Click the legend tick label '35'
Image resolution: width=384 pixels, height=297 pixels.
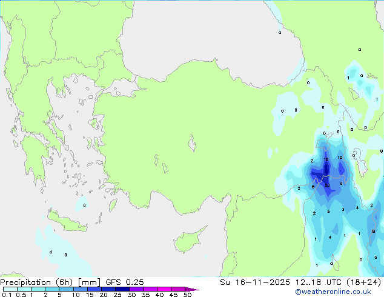tap(145, 295)
